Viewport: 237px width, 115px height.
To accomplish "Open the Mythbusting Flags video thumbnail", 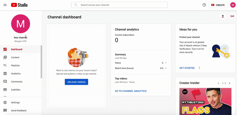I will (205, 101).
